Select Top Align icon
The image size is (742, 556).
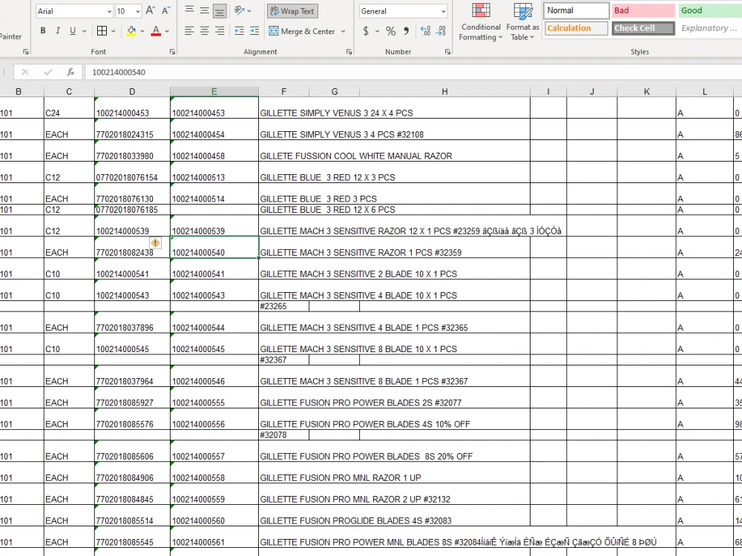[188, 10]
